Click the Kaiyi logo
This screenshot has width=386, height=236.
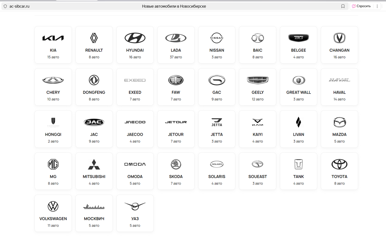(258, 122)
